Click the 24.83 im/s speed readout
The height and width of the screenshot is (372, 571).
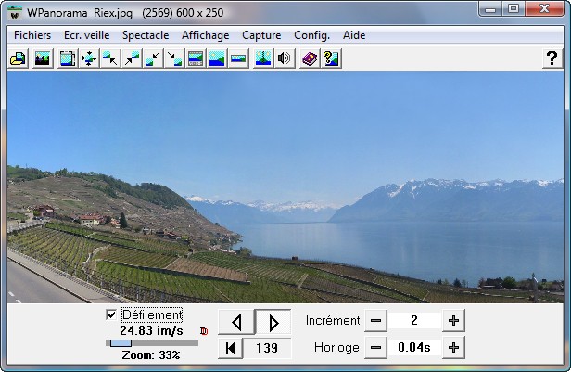tap(151, 331)
